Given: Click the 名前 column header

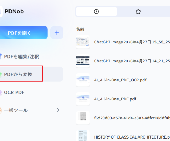Looking at the screenshot, I should point(80,29).
